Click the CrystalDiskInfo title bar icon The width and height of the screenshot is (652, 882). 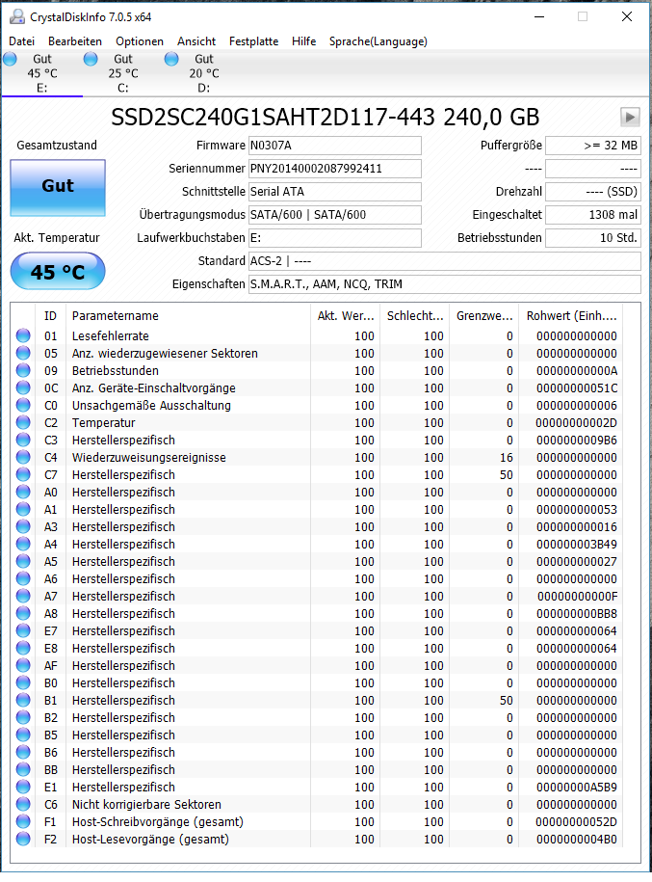17,17
